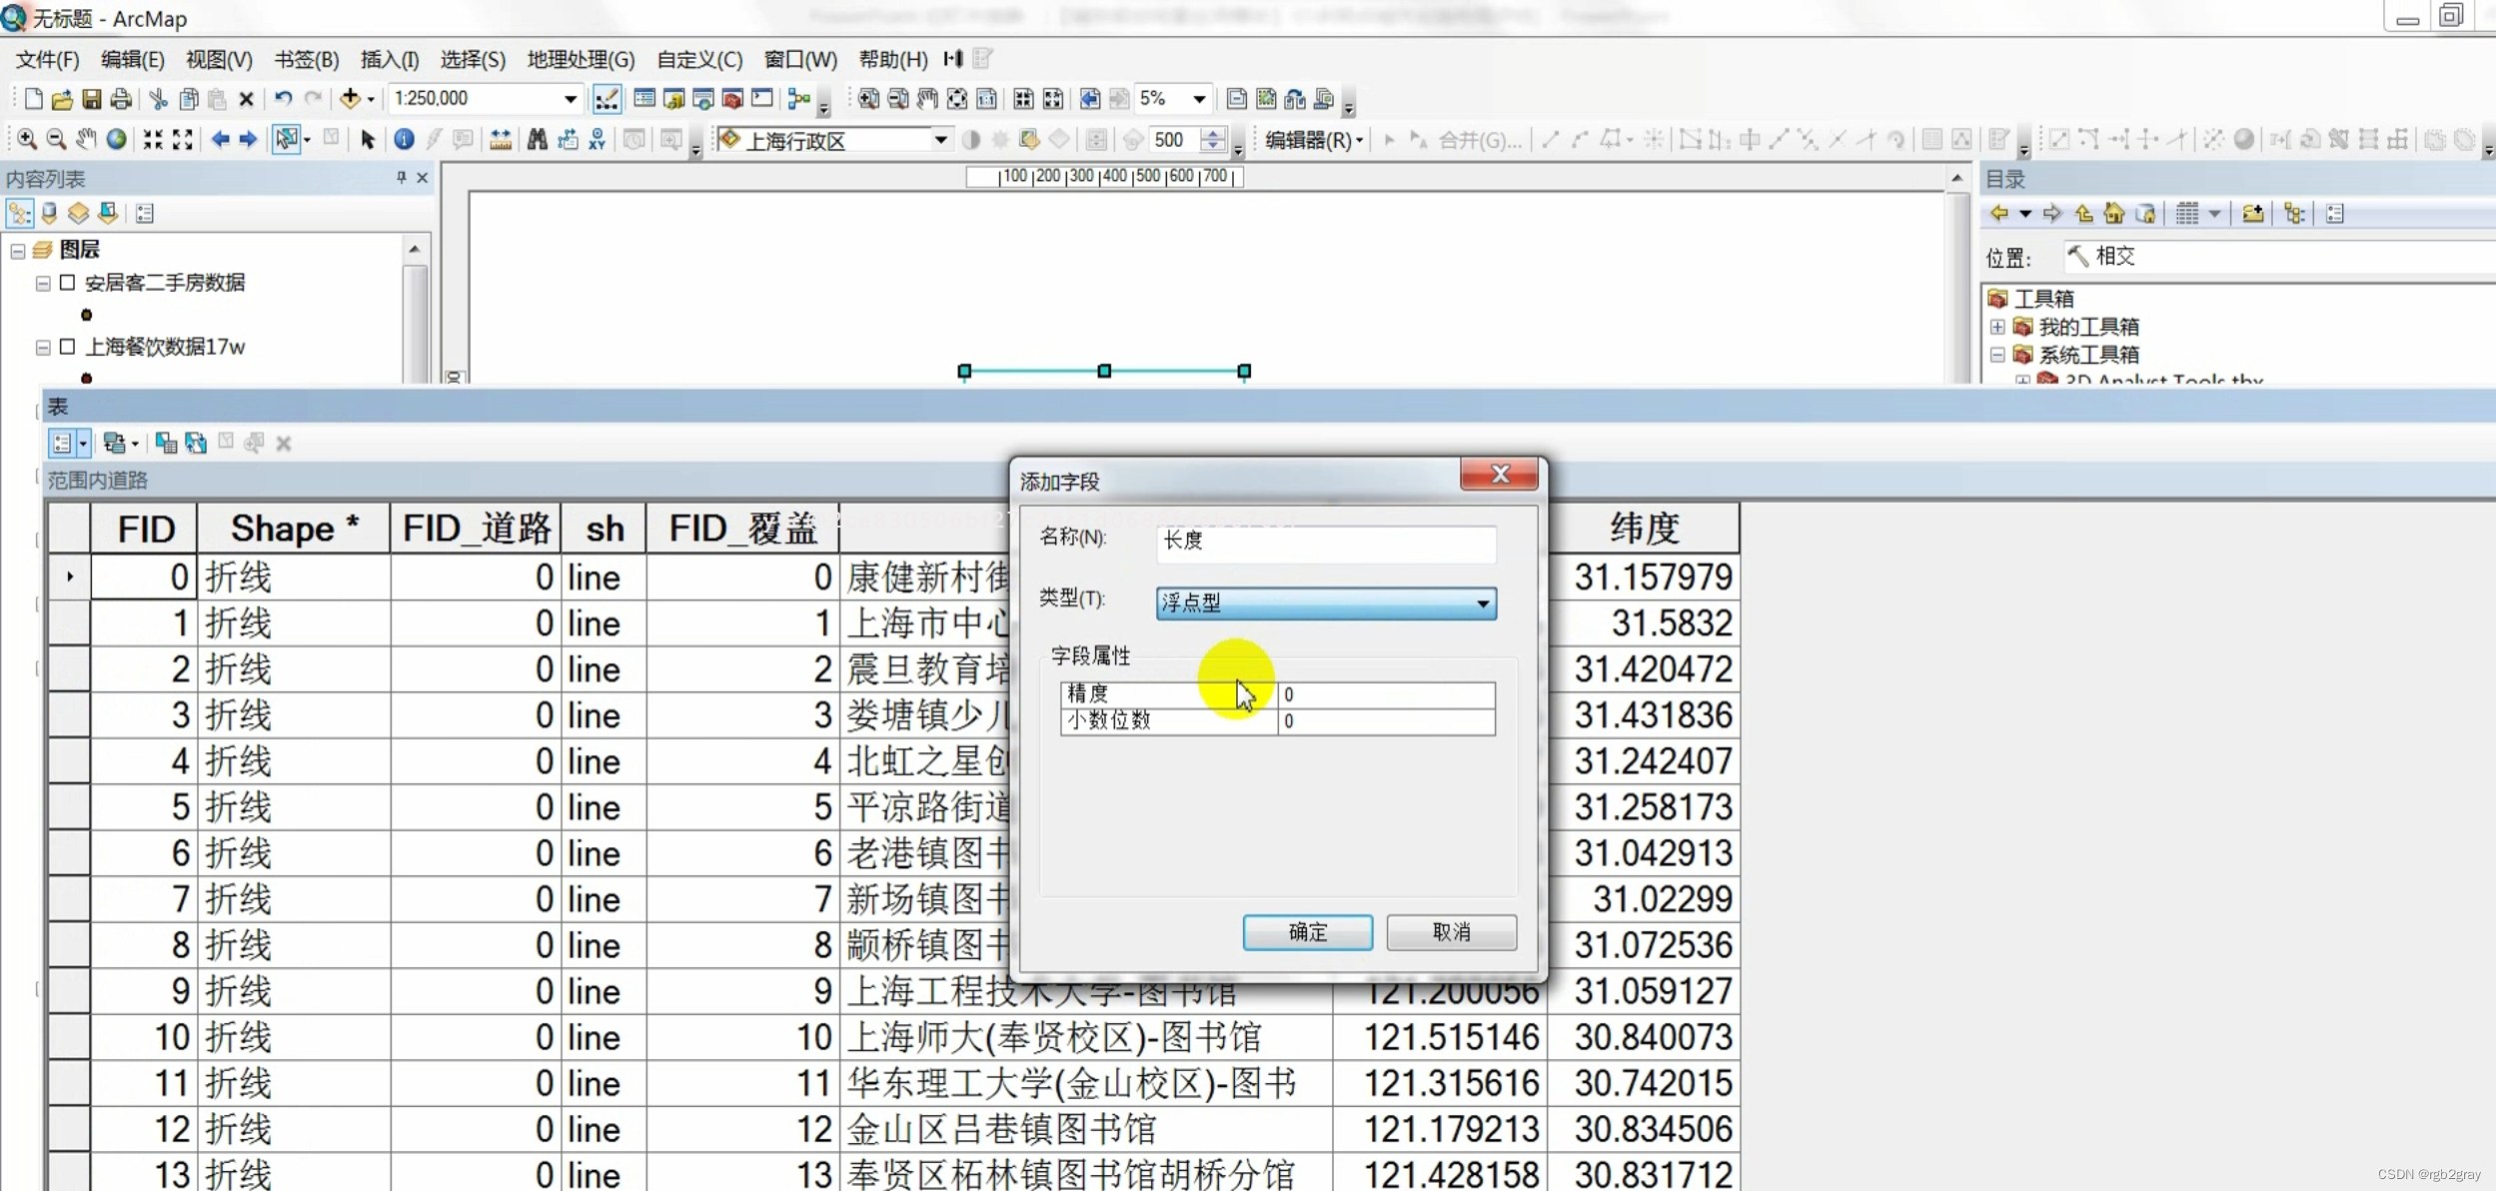The height and width of the screenshot is (1191, 2496).
Task: Click the 位置 box showing 相交
Action: (2278, 257)
